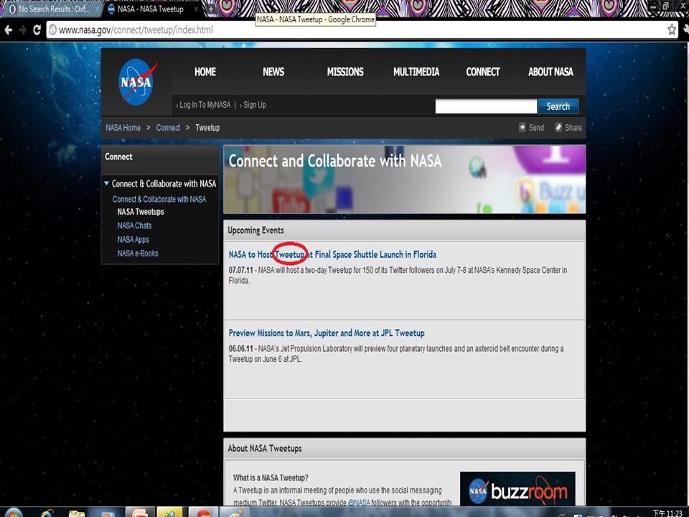Open the MISSIONS menu
The height and width of the screenshot is (517, 689).
click(345, 72)
